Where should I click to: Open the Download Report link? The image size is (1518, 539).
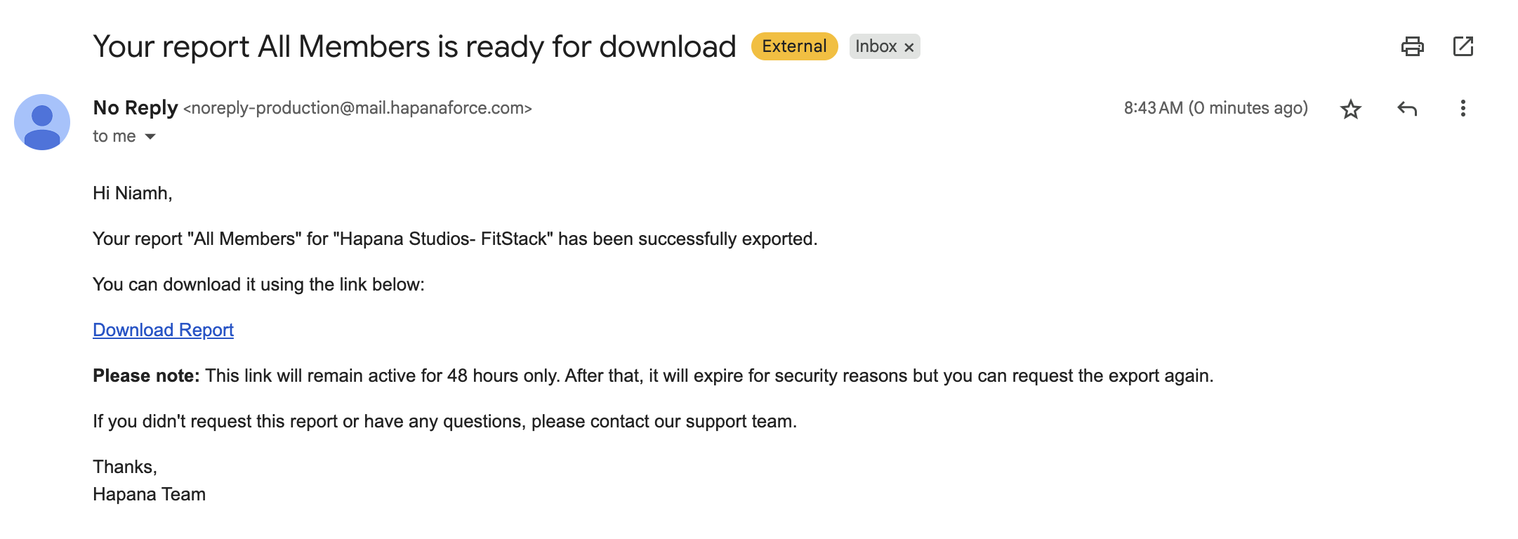(163, 330)
